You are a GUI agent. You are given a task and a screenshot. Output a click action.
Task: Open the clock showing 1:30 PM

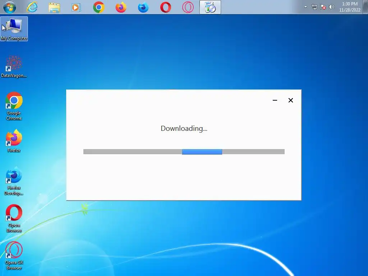[350, 7]
